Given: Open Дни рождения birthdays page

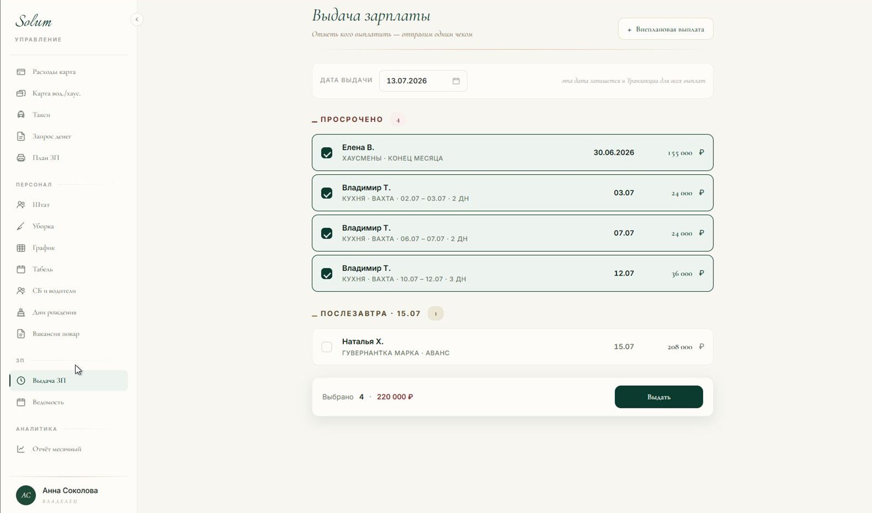Looking at the screenshot, I should (x=68, y=312).
